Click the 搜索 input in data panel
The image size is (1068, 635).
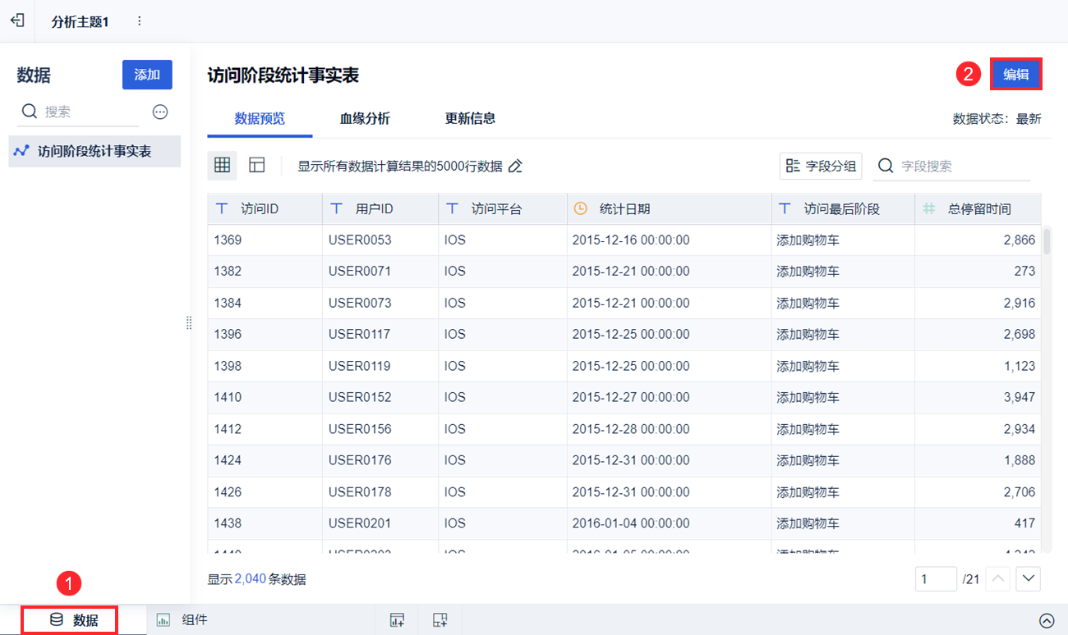80,112
